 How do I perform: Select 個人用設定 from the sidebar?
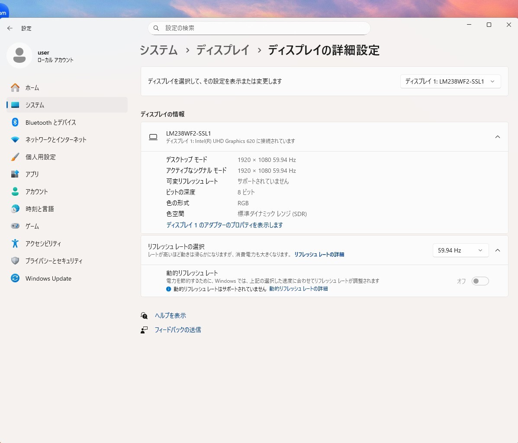(x=43, y=157)
